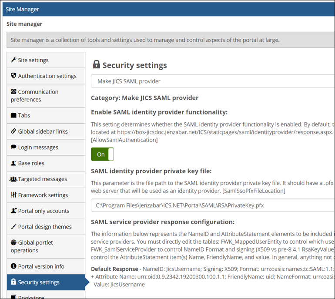
Task: Click the private key file path field
Action: click(x=213, y=205)
